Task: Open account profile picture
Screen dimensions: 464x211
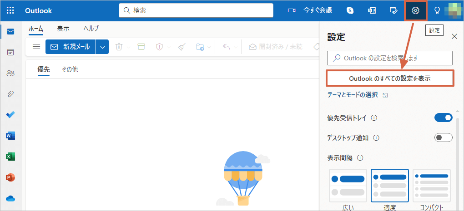Action: tap(454, 10)
